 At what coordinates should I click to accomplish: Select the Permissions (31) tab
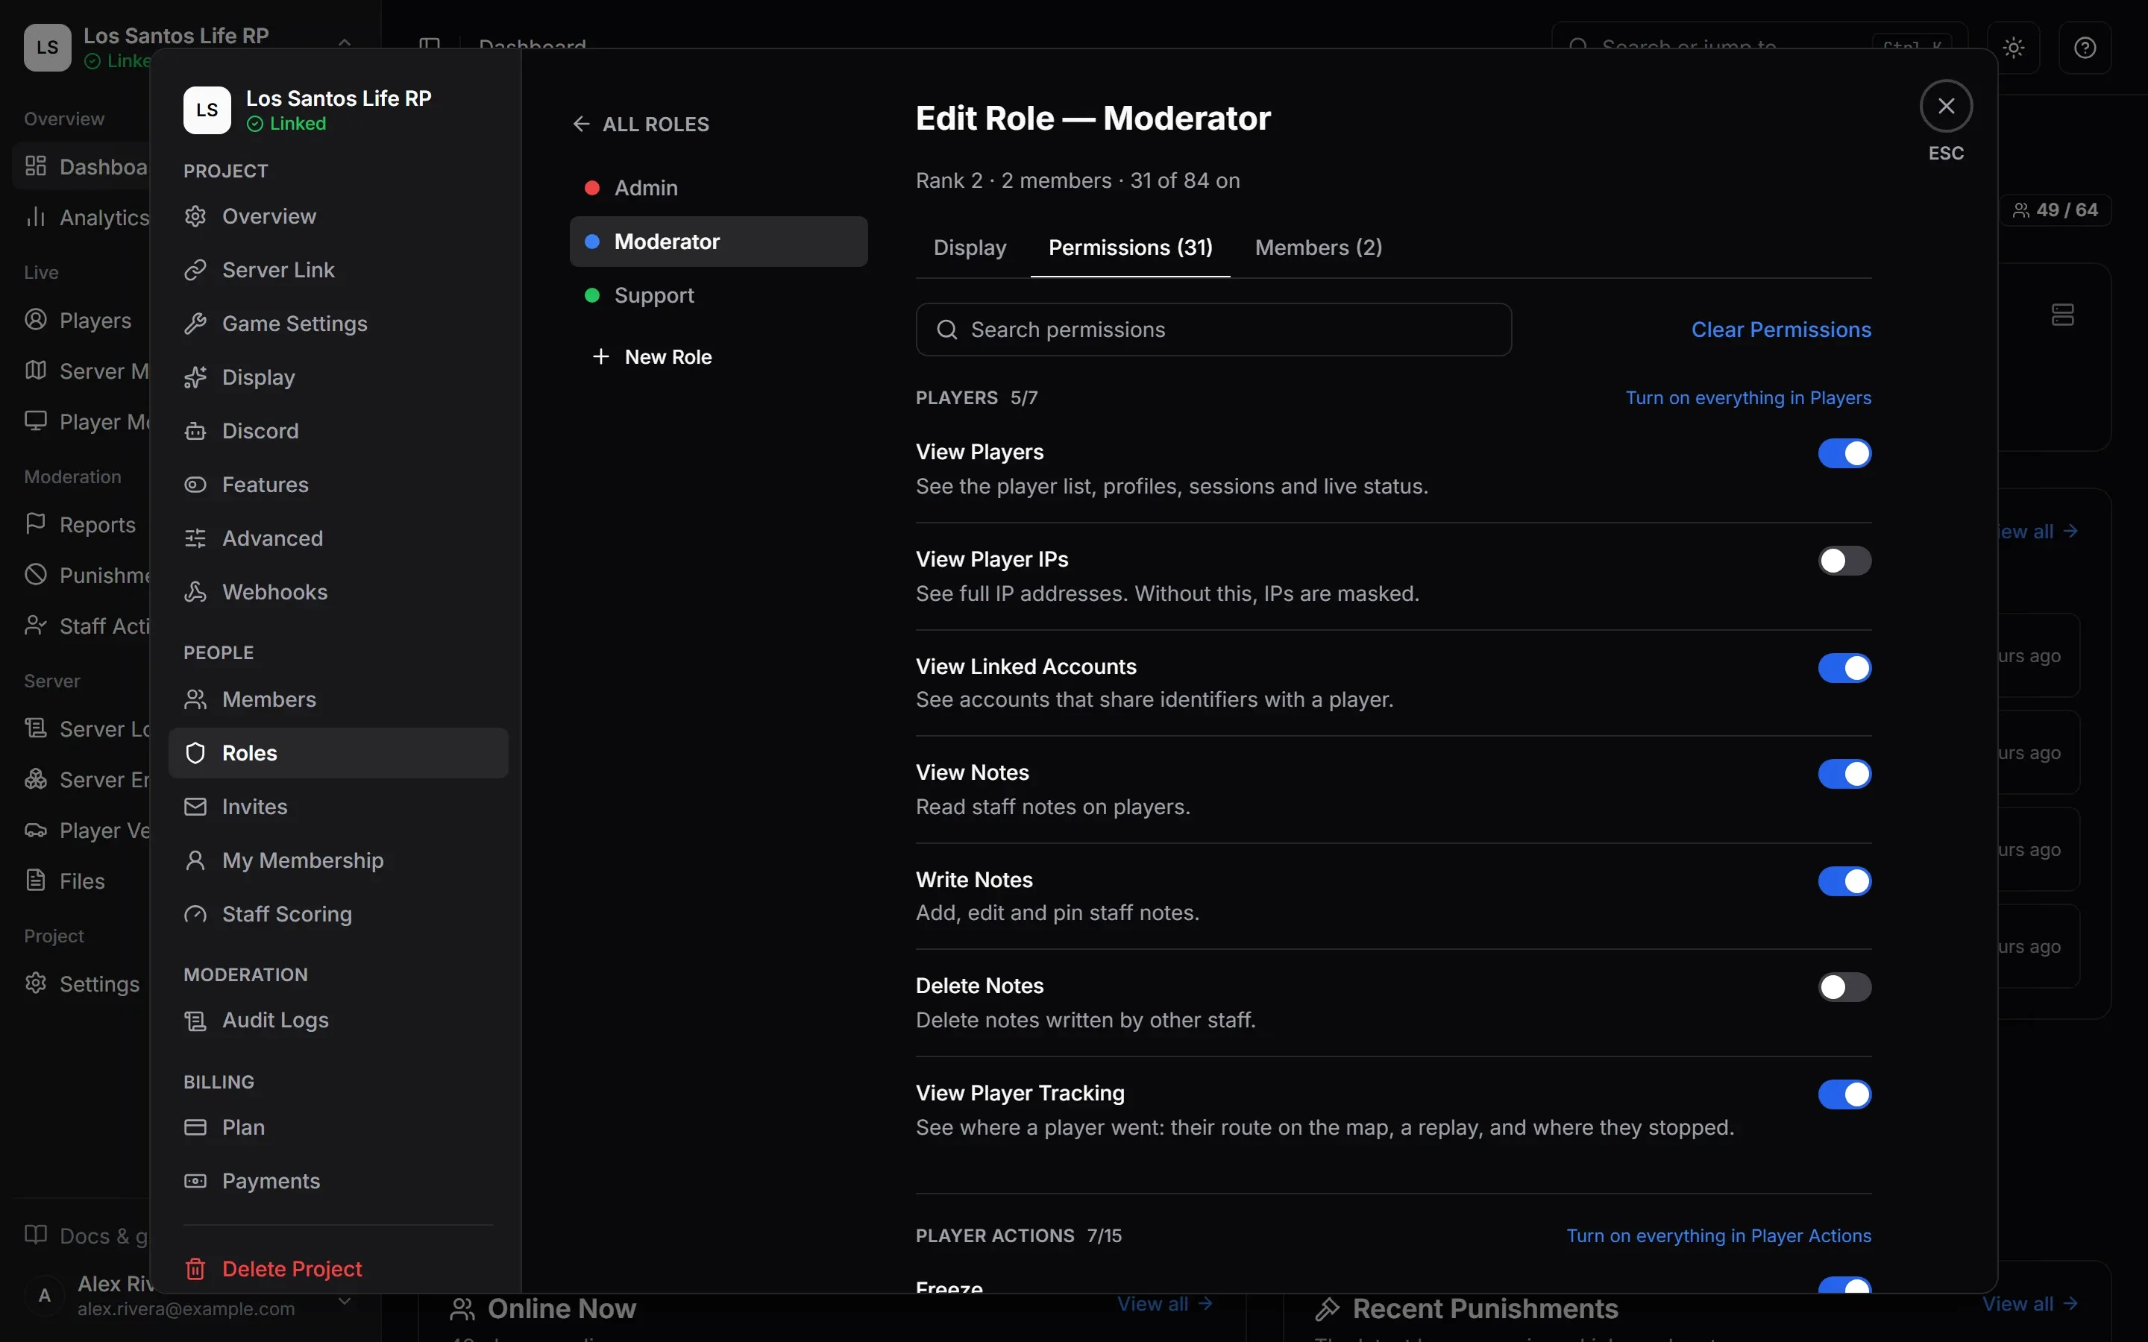click(x=1130, y=248)
